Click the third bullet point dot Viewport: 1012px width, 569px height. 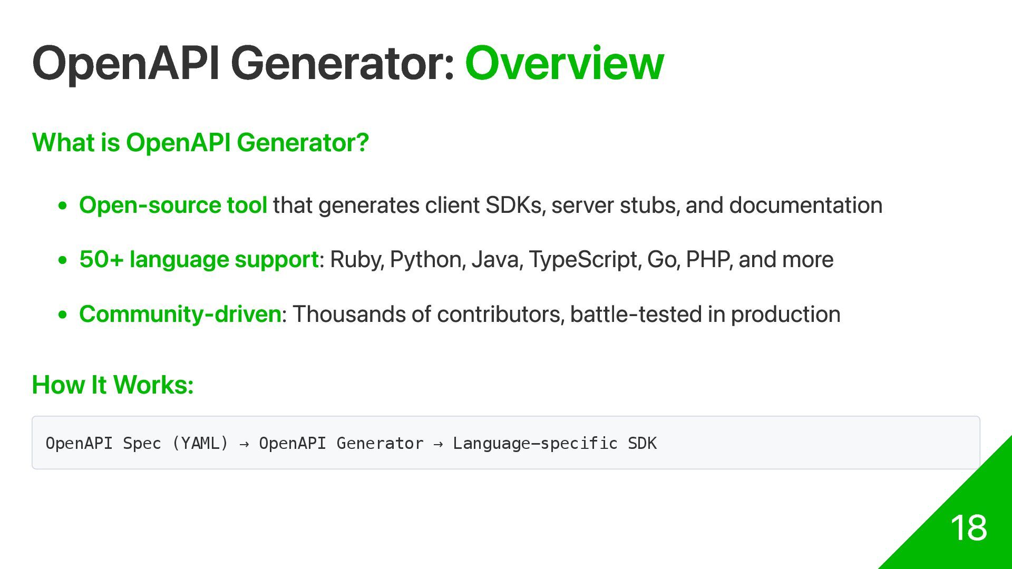(x=63, y=315)
